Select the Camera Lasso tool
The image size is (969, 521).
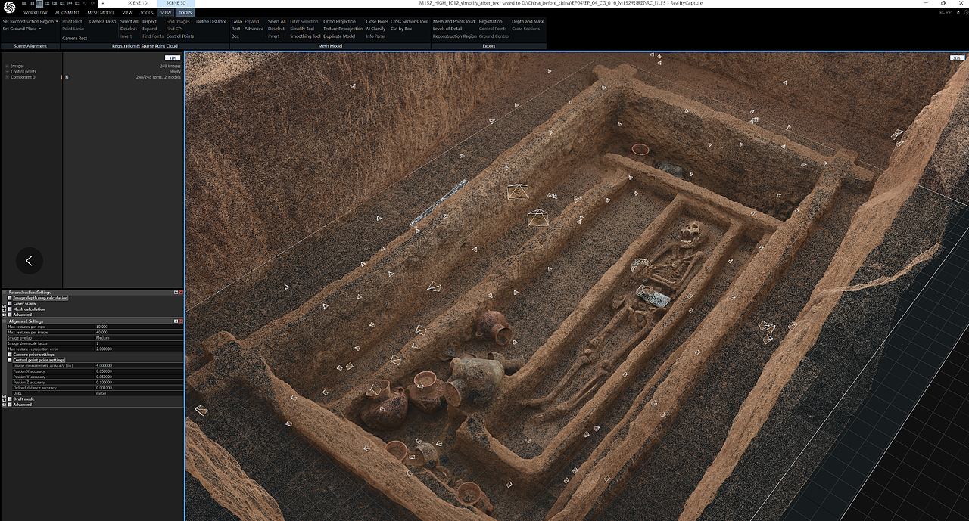pyautogui.click(x=102, y=21)
